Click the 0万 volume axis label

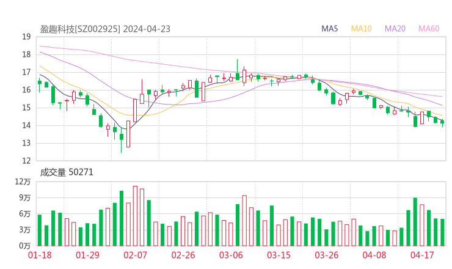pos(25,246)
